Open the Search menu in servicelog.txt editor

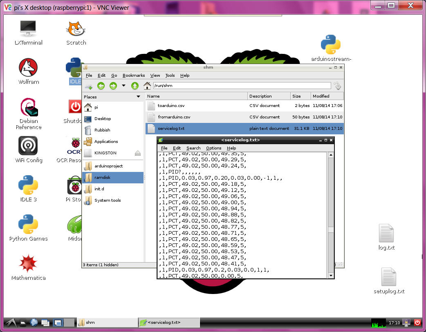tap(193, 148)
